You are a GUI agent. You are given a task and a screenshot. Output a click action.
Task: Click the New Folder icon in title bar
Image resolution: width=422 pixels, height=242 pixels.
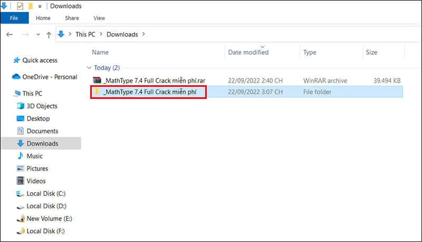pyautogui.click(x=31, y=6)
